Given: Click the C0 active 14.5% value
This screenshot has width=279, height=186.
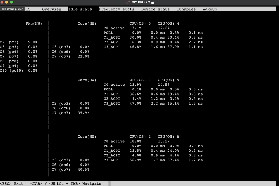Looking at the screenshot, I should 164,85.
